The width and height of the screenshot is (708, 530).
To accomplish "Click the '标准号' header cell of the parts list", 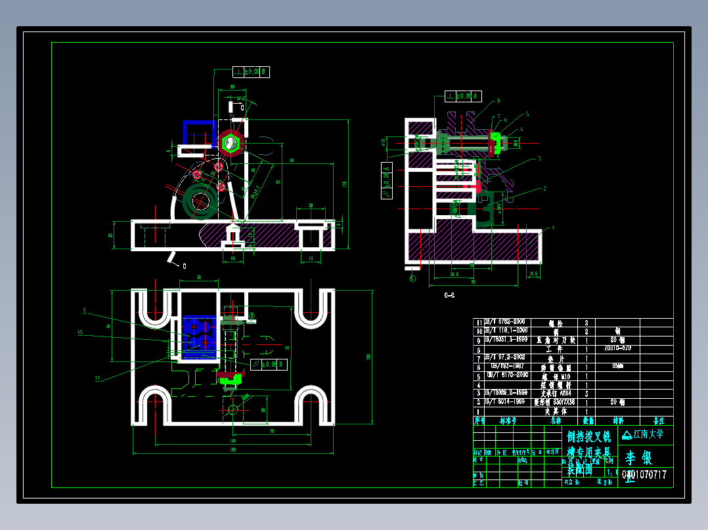I will tap(508, 421).
